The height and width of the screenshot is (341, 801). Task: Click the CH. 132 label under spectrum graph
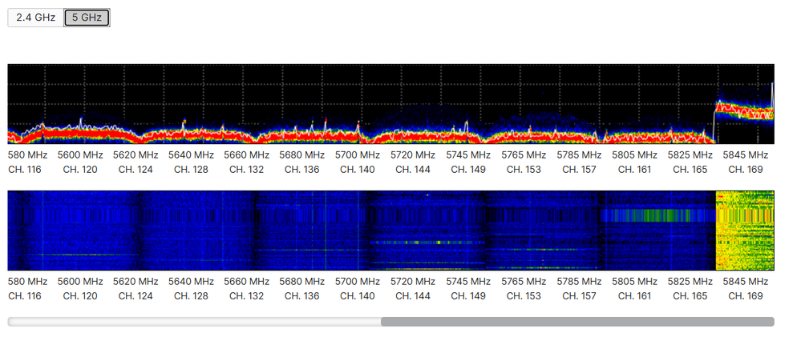pos(246,170)
